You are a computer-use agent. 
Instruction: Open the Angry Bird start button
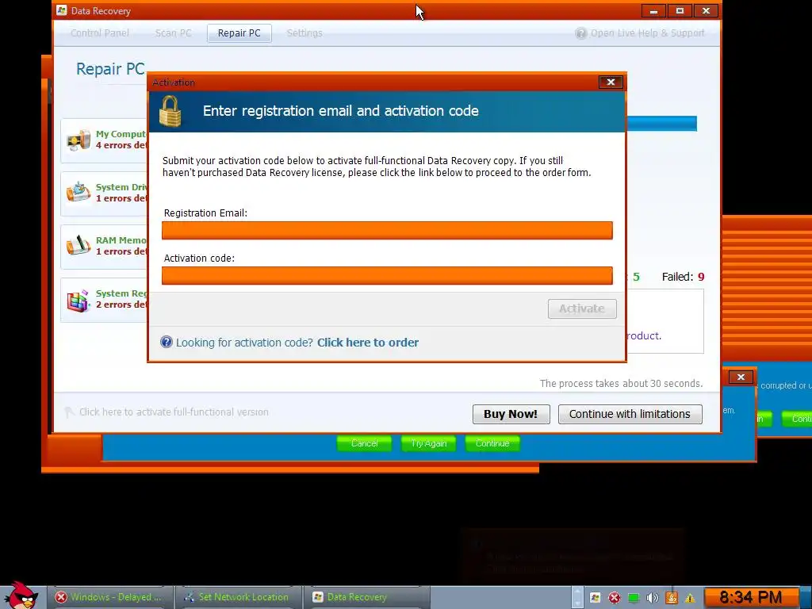pyautogui.click(x=21, y=596)
